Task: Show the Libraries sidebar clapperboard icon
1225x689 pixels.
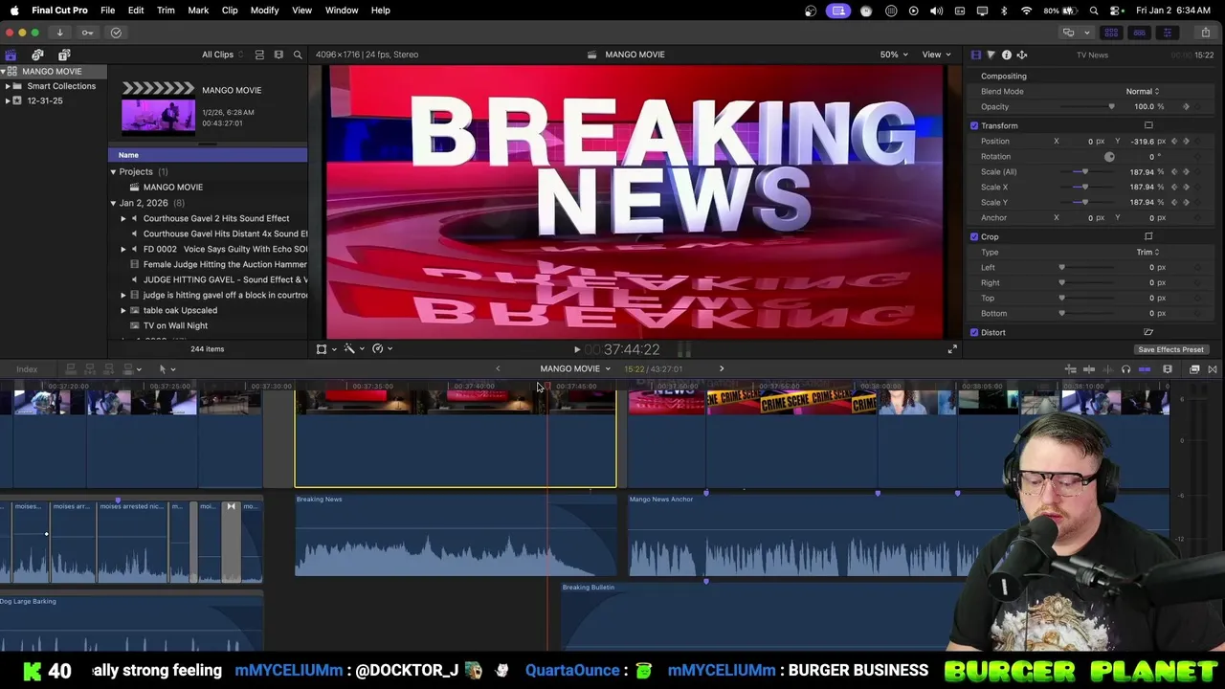Action: click(11, 55)
